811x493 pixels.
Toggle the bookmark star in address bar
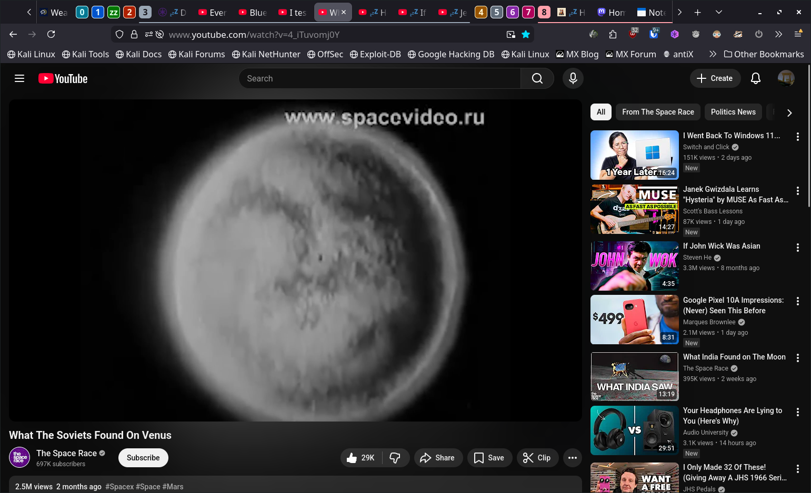click(525, 34)
